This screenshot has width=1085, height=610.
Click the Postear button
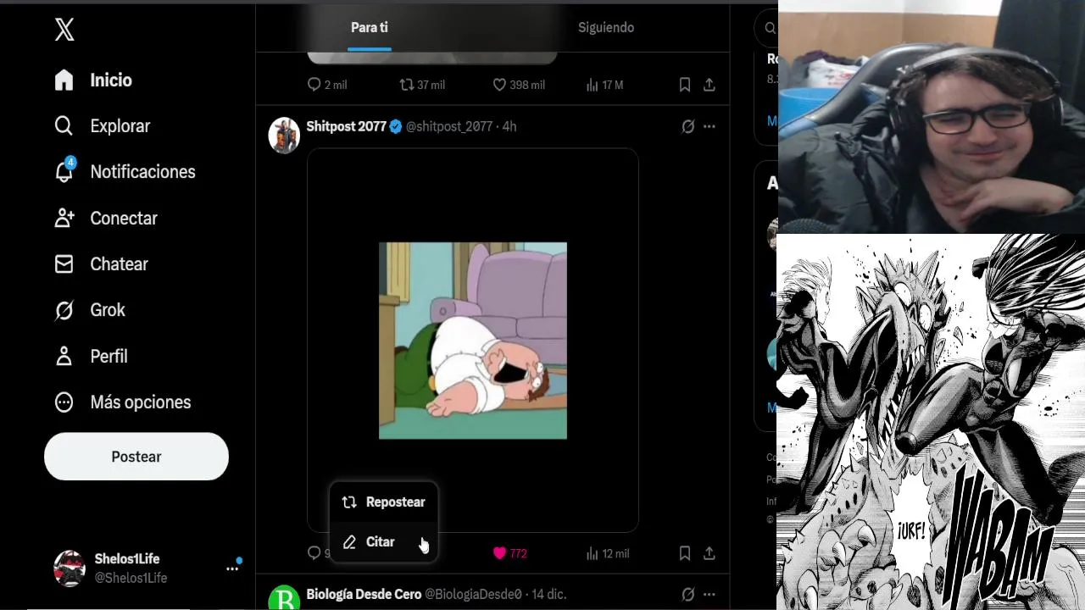136,457
